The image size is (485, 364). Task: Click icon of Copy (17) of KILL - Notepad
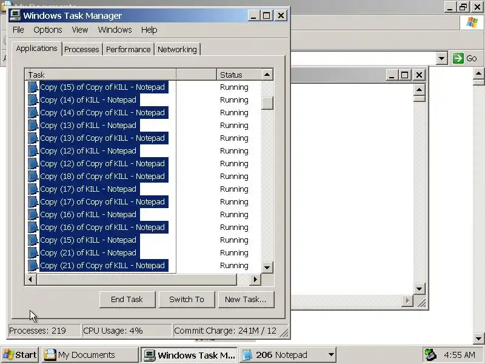click(x=33, y=189)
